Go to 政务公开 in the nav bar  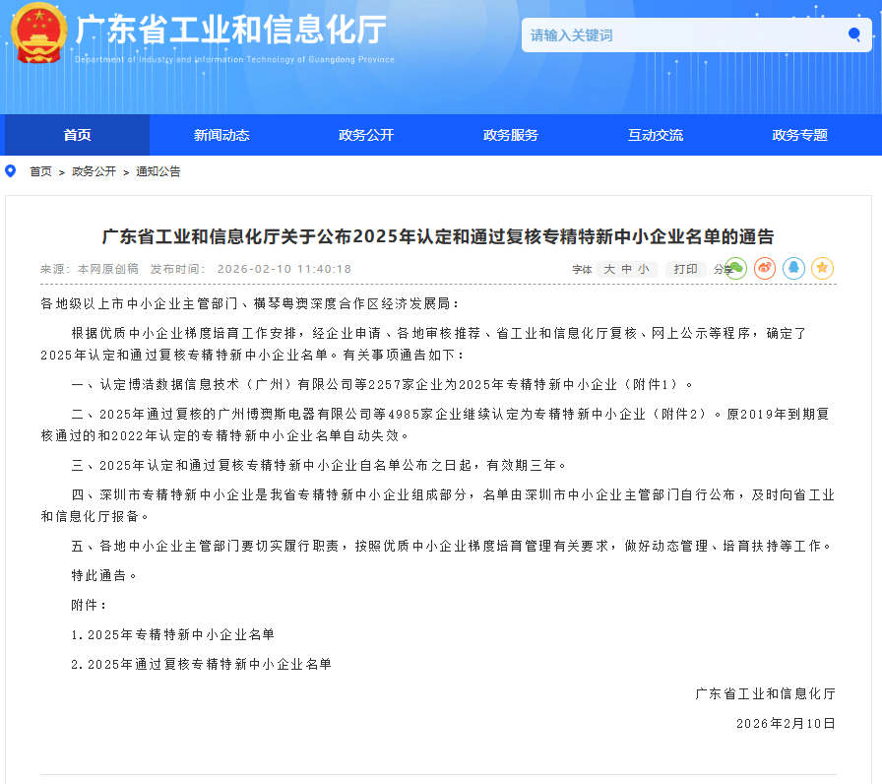point(366,135)
